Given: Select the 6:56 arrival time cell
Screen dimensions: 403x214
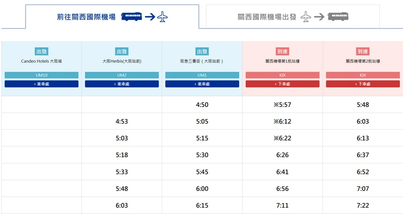Looking at the screenshot, I should click(x=283, y=188).
